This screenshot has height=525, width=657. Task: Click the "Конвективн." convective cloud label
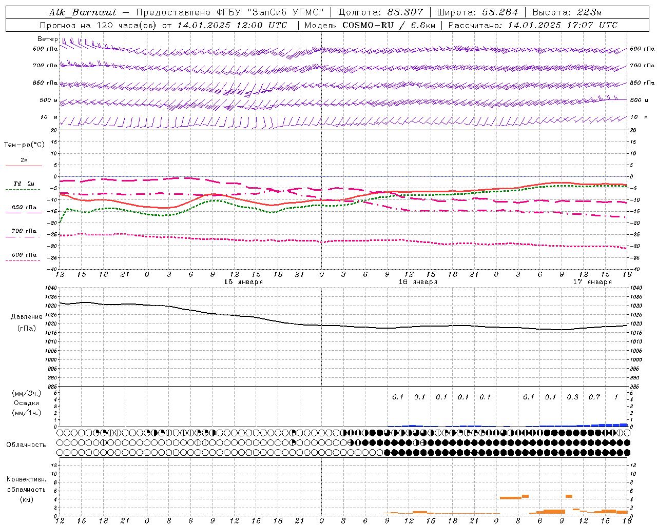click(x=27, y=479)
